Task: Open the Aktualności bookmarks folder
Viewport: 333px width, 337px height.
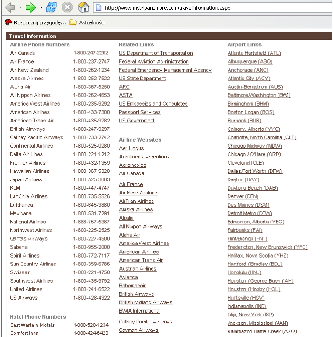Action: point(87,22)
